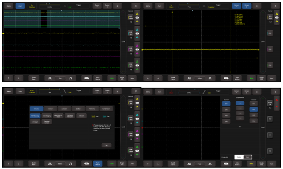
Task: Expand top-right chevron in top-left scope
Action: coord(136,6)
